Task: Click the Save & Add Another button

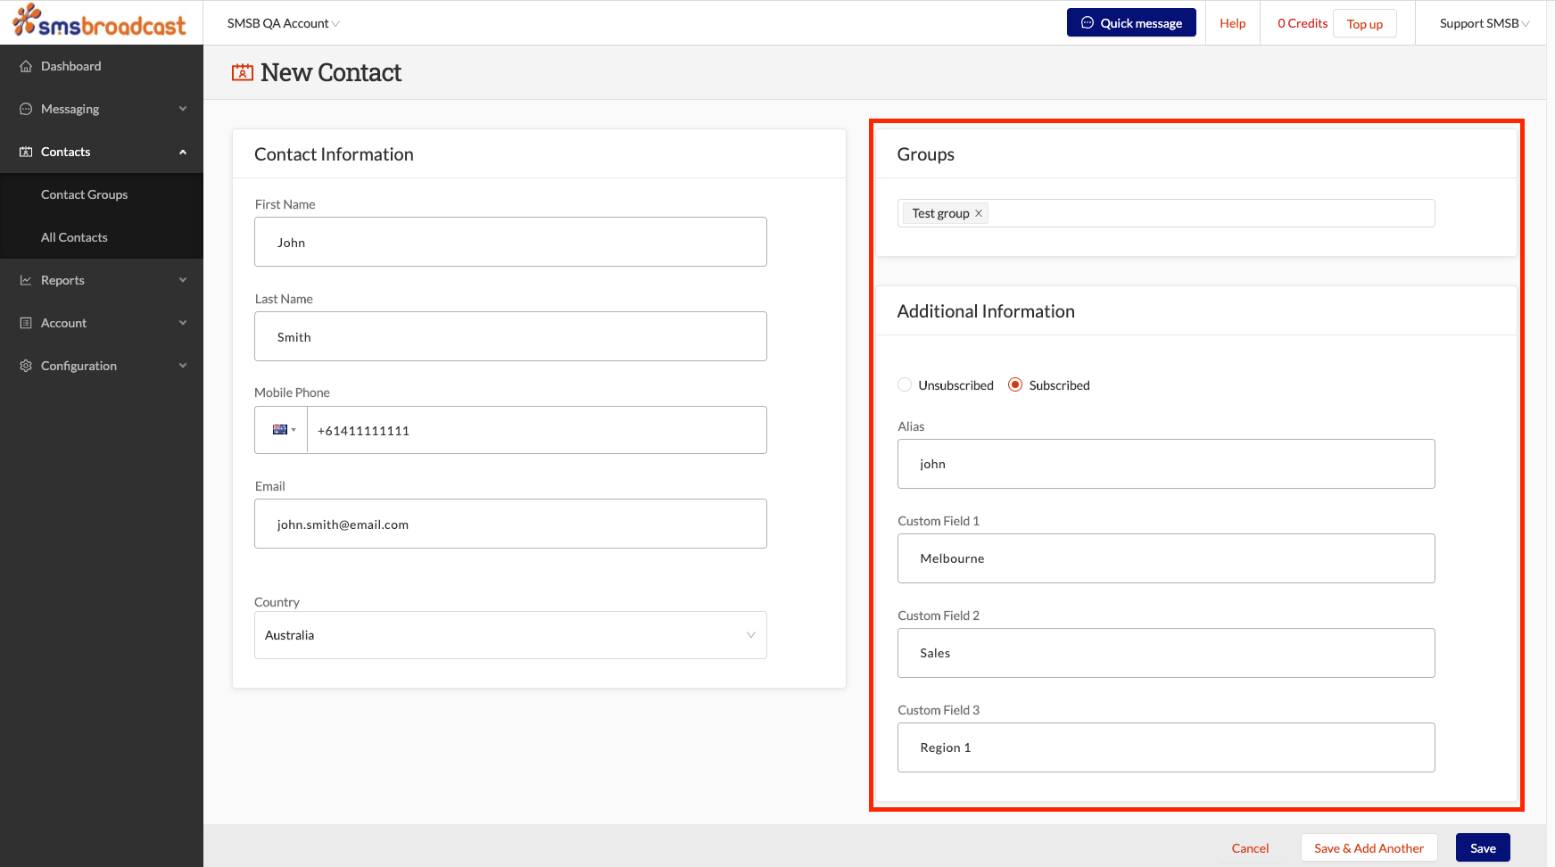Action: [x=1369, y=847]
